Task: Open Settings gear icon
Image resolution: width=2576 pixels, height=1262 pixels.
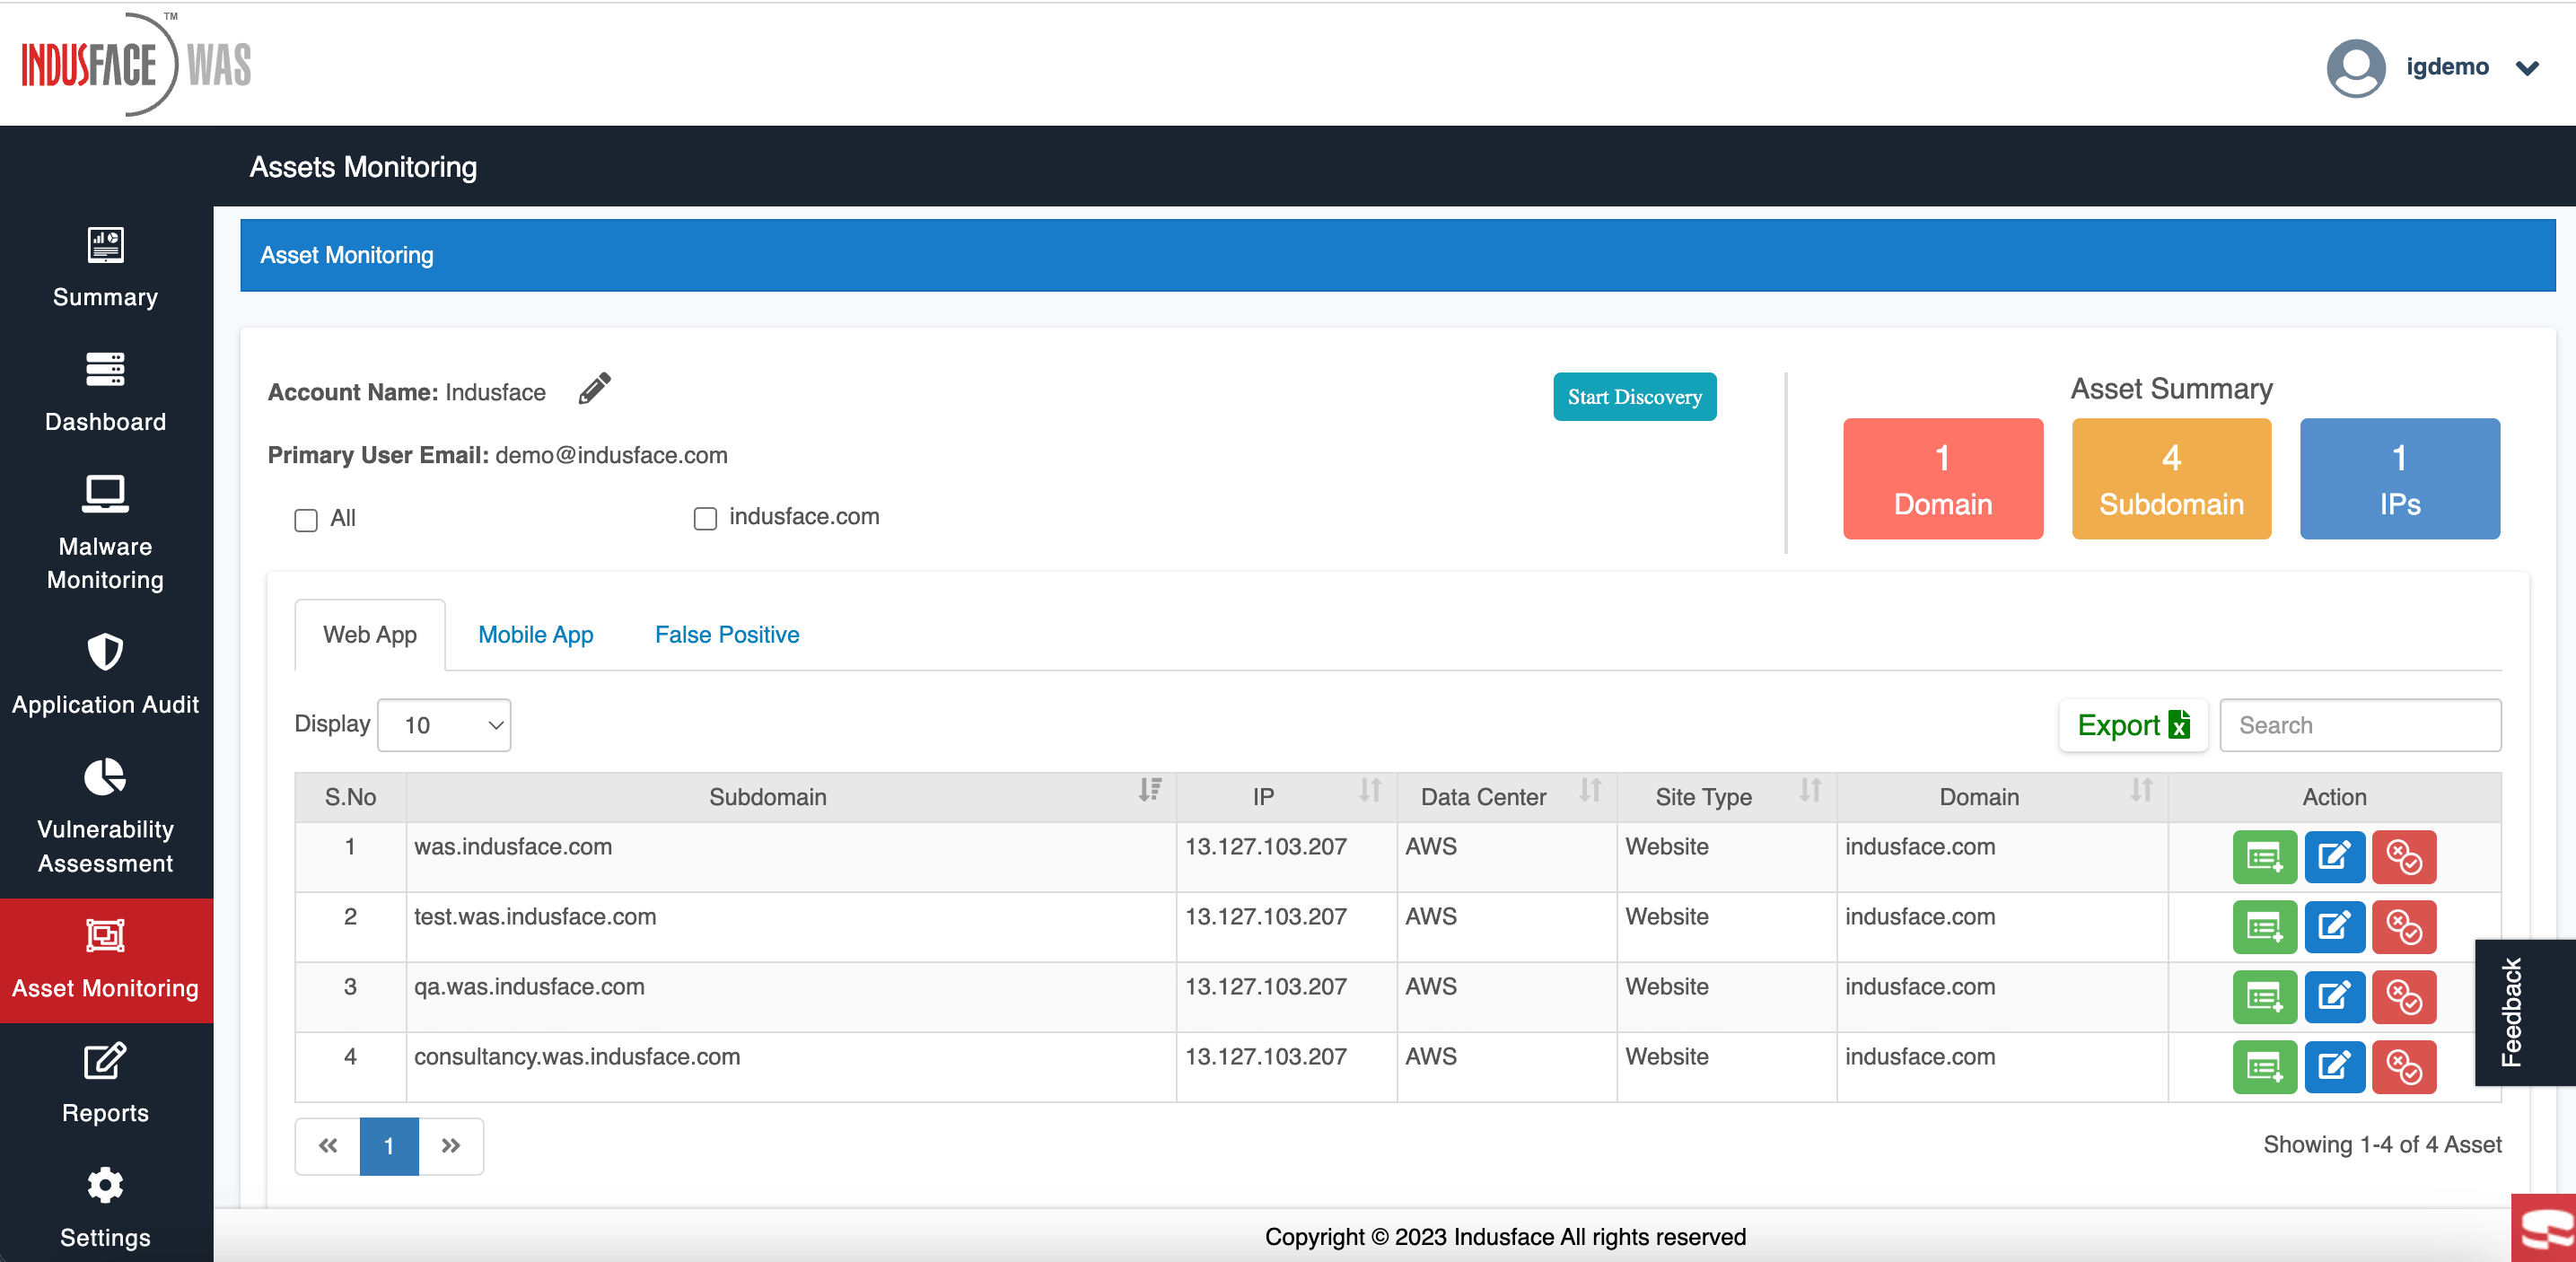Action: pos(105,1186)
